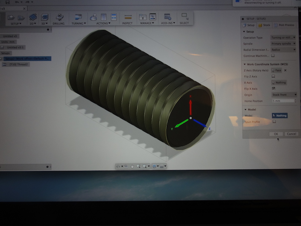Click the Undo arrow icon
The image size is (301, 226).
[x=17, y=2]
